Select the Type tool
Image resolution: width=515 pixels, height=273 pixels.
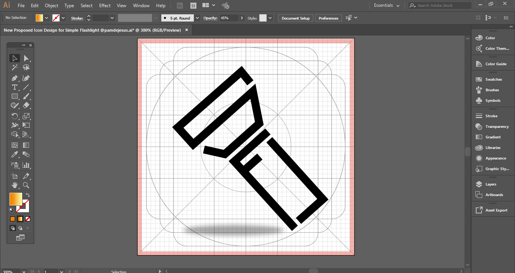click(x=15, y=87)
